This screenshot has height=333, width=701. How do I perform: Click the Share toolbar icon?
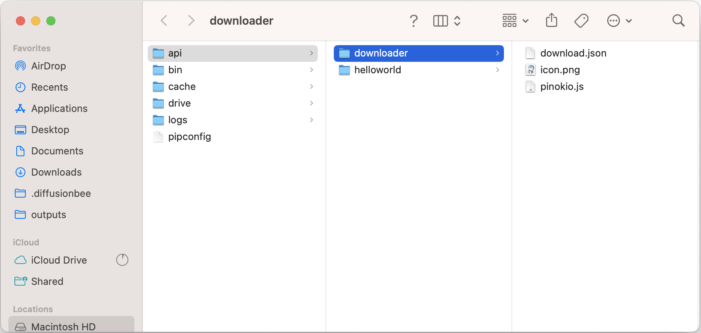551,20
